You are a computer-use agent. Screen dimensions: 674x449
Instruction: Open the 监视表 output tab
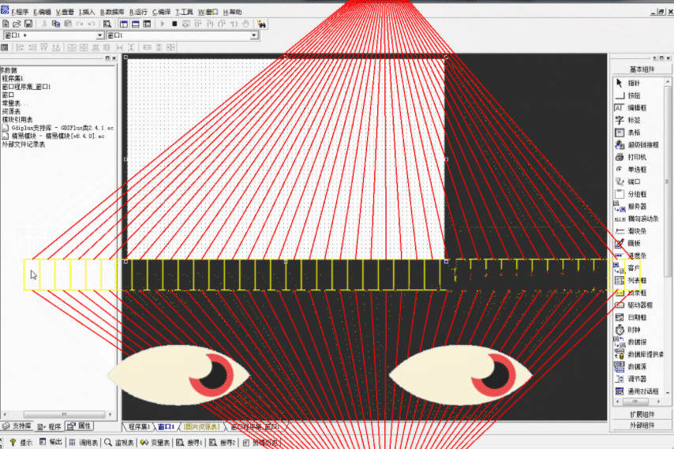tap(119, 442)
